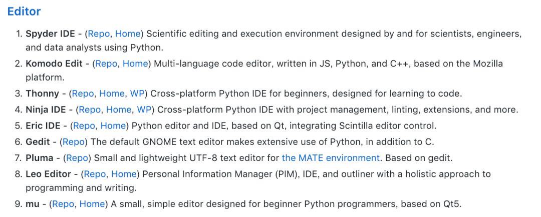Click the Gedit Repo link
The height and width of the screenshot is (217, 541).
pyautogui.click(x=74, y=141)
